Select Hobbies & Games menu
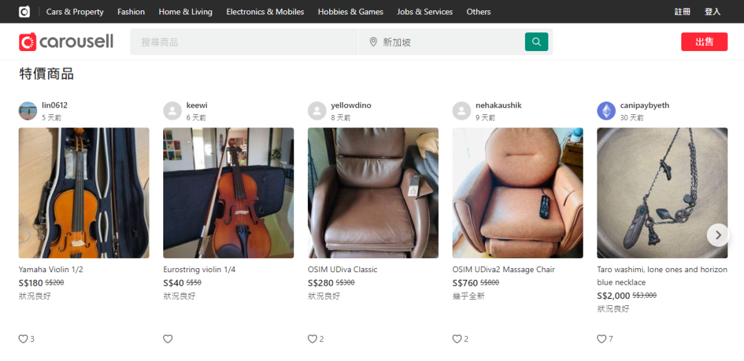Screen dimensions: 744x361 pos(351,12)
